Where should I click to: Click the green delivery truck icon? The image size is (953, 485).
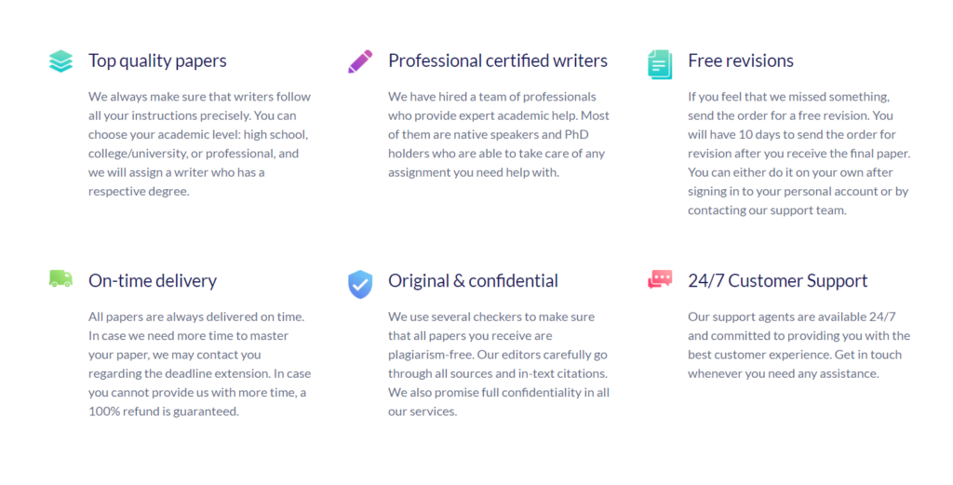tap(60, 279)
